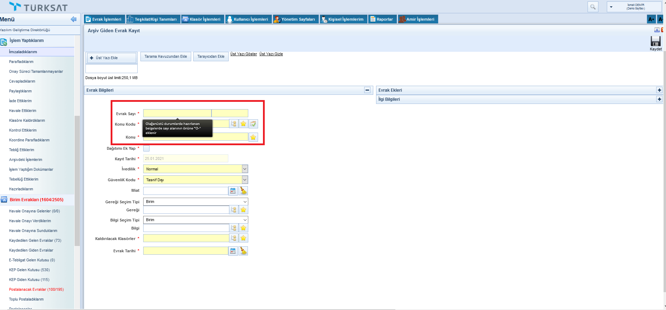
Task: Click the Üst Yazı Gizle link
Action: pos(271,54)
